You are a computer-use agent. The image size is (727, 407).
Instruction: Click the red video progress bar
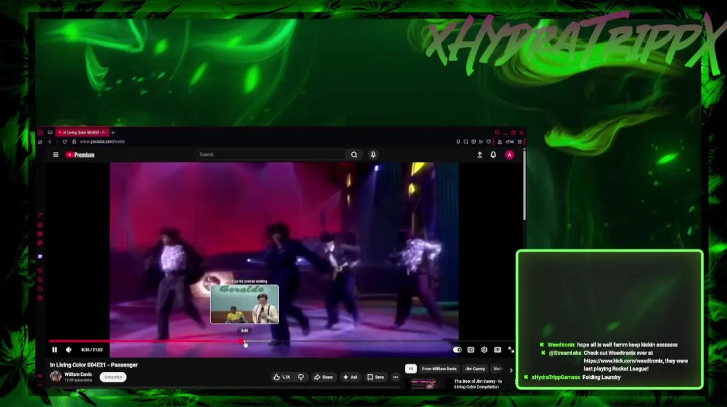point(146,341)
